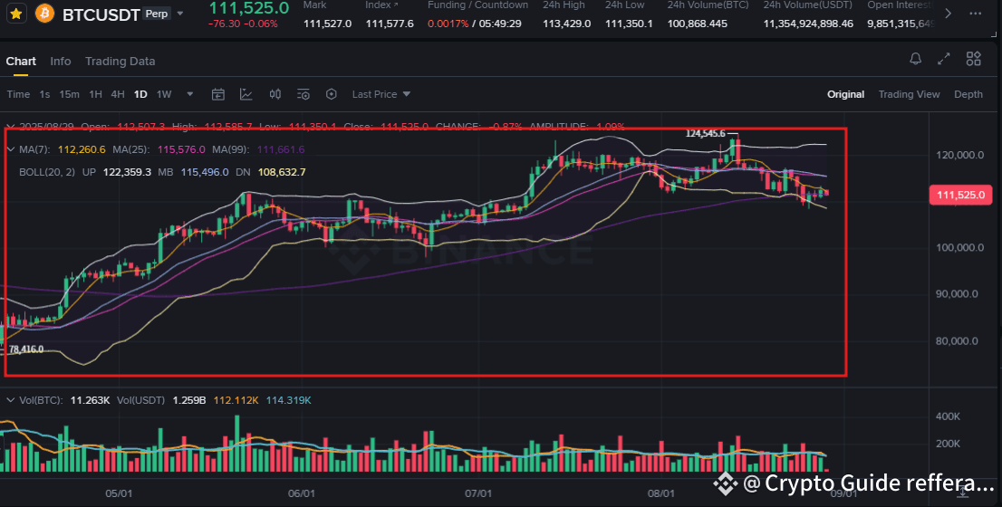Select the 15m interval
Screen dimensions: 1002x507
pos(69,94)
